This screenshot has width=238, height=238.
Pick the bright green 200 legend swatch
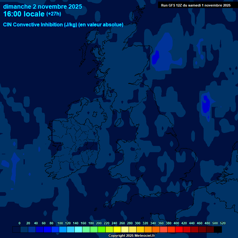pyautogui.click(x=102, y=229)
